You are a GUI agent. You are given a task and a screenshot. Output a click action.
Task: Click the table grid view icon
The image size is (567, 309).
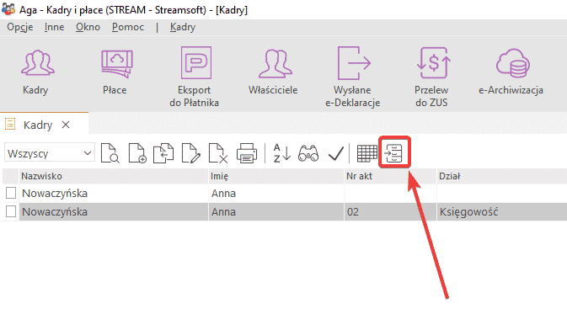coord(366,153)
